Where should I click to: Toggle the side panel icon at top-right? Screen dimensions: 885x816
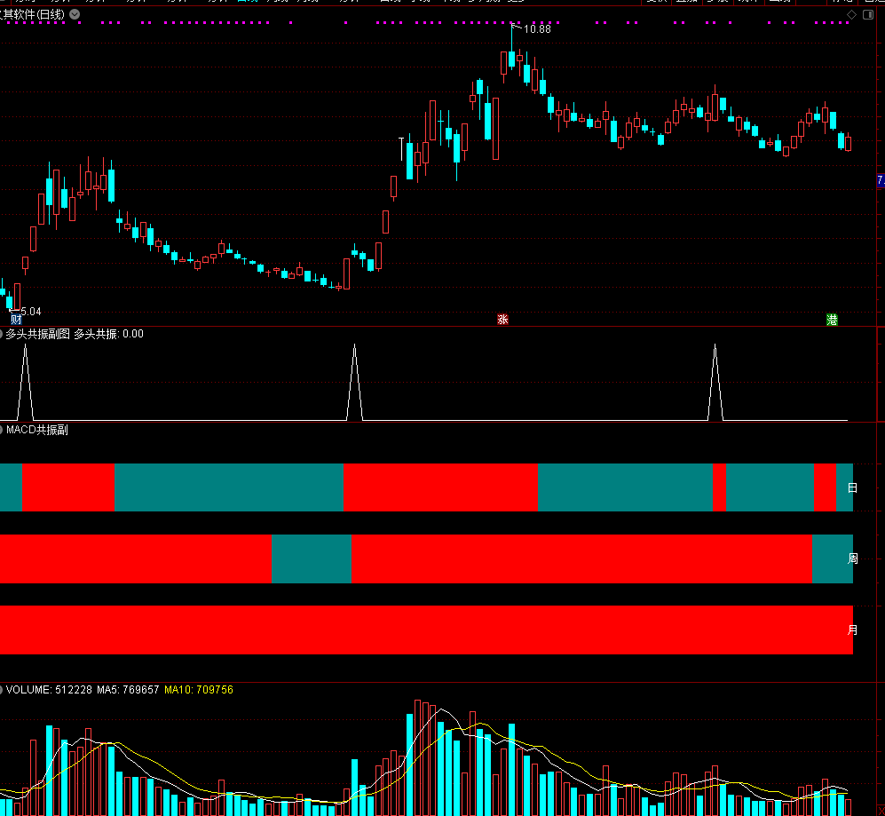[x=868, y=15]
